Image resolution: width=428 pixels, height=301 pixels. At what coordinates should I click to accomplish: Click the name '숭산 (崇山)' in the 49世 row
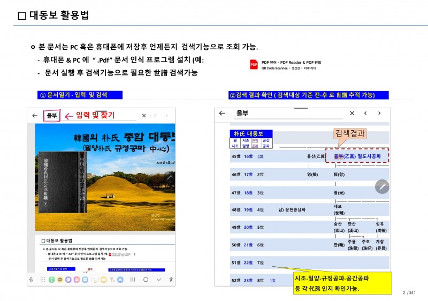pyautogui.click(x=339, y=227)
